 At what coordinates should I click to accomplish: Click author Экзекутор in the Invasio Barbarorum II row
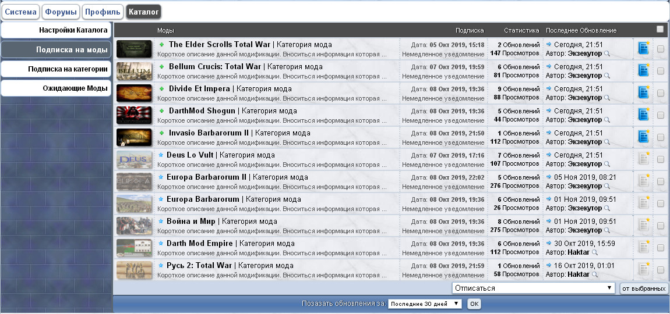coord(584,142)
